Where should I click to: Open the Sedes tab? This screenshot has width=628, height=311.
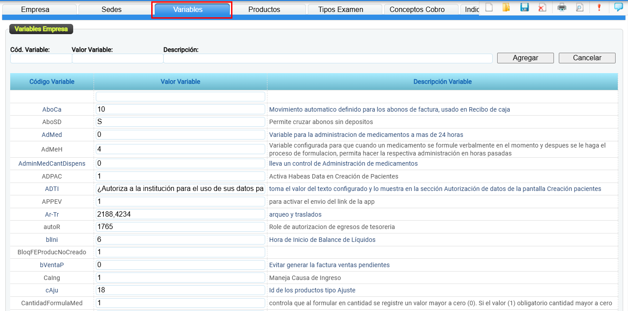tap(111, 9)
